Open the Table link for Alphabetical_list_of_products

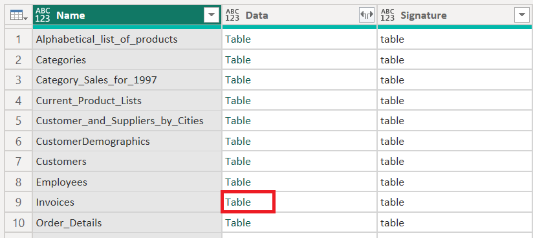point(238,39)
